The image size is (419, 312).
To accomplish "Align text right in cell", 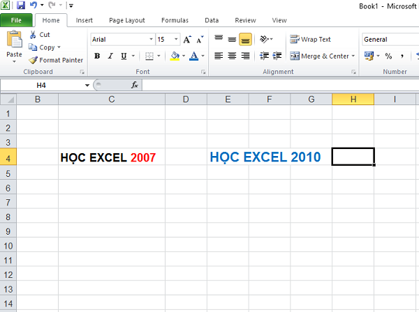I will [245, 56].
